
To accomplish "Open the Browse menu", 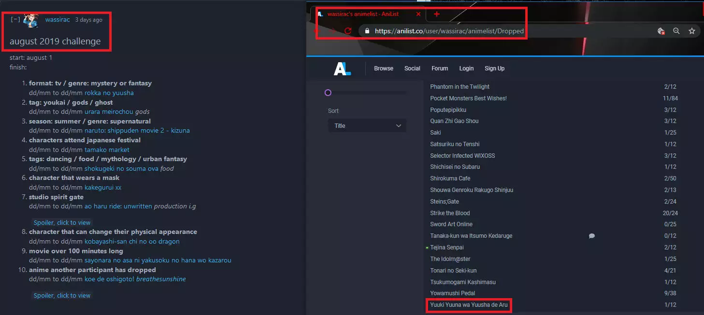I will pyautogui.click(x=384, y=68).
